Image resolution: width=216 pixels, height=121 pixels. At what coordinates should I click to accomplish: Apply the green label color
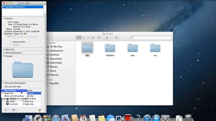tap(27, 37)
